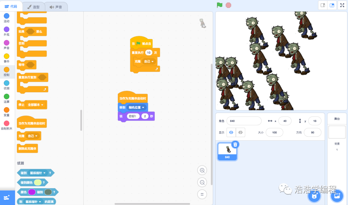Edit seconds value 2 in say block

[145, 116]
